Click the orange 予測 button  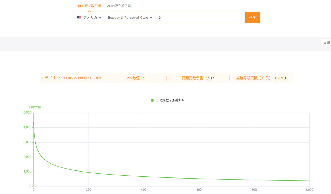click(253, 18)
